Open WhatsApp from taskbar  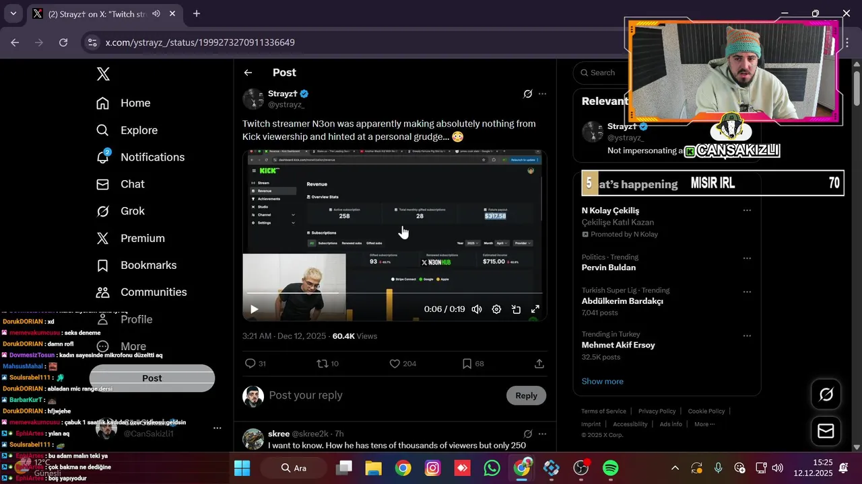[x=492, y=468]
